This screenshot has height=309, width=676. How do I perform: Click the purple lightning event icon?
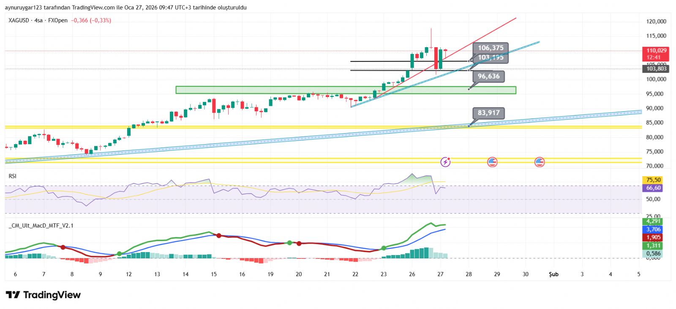point(445,162)
